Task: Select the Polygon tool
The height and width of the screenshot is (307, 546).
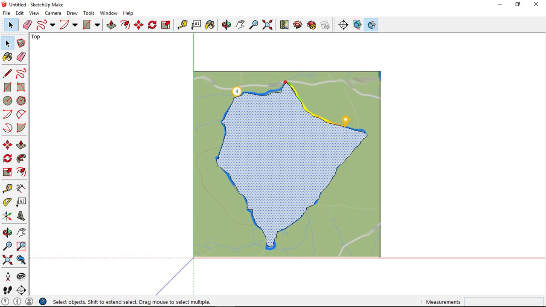Action: point(21,101)
